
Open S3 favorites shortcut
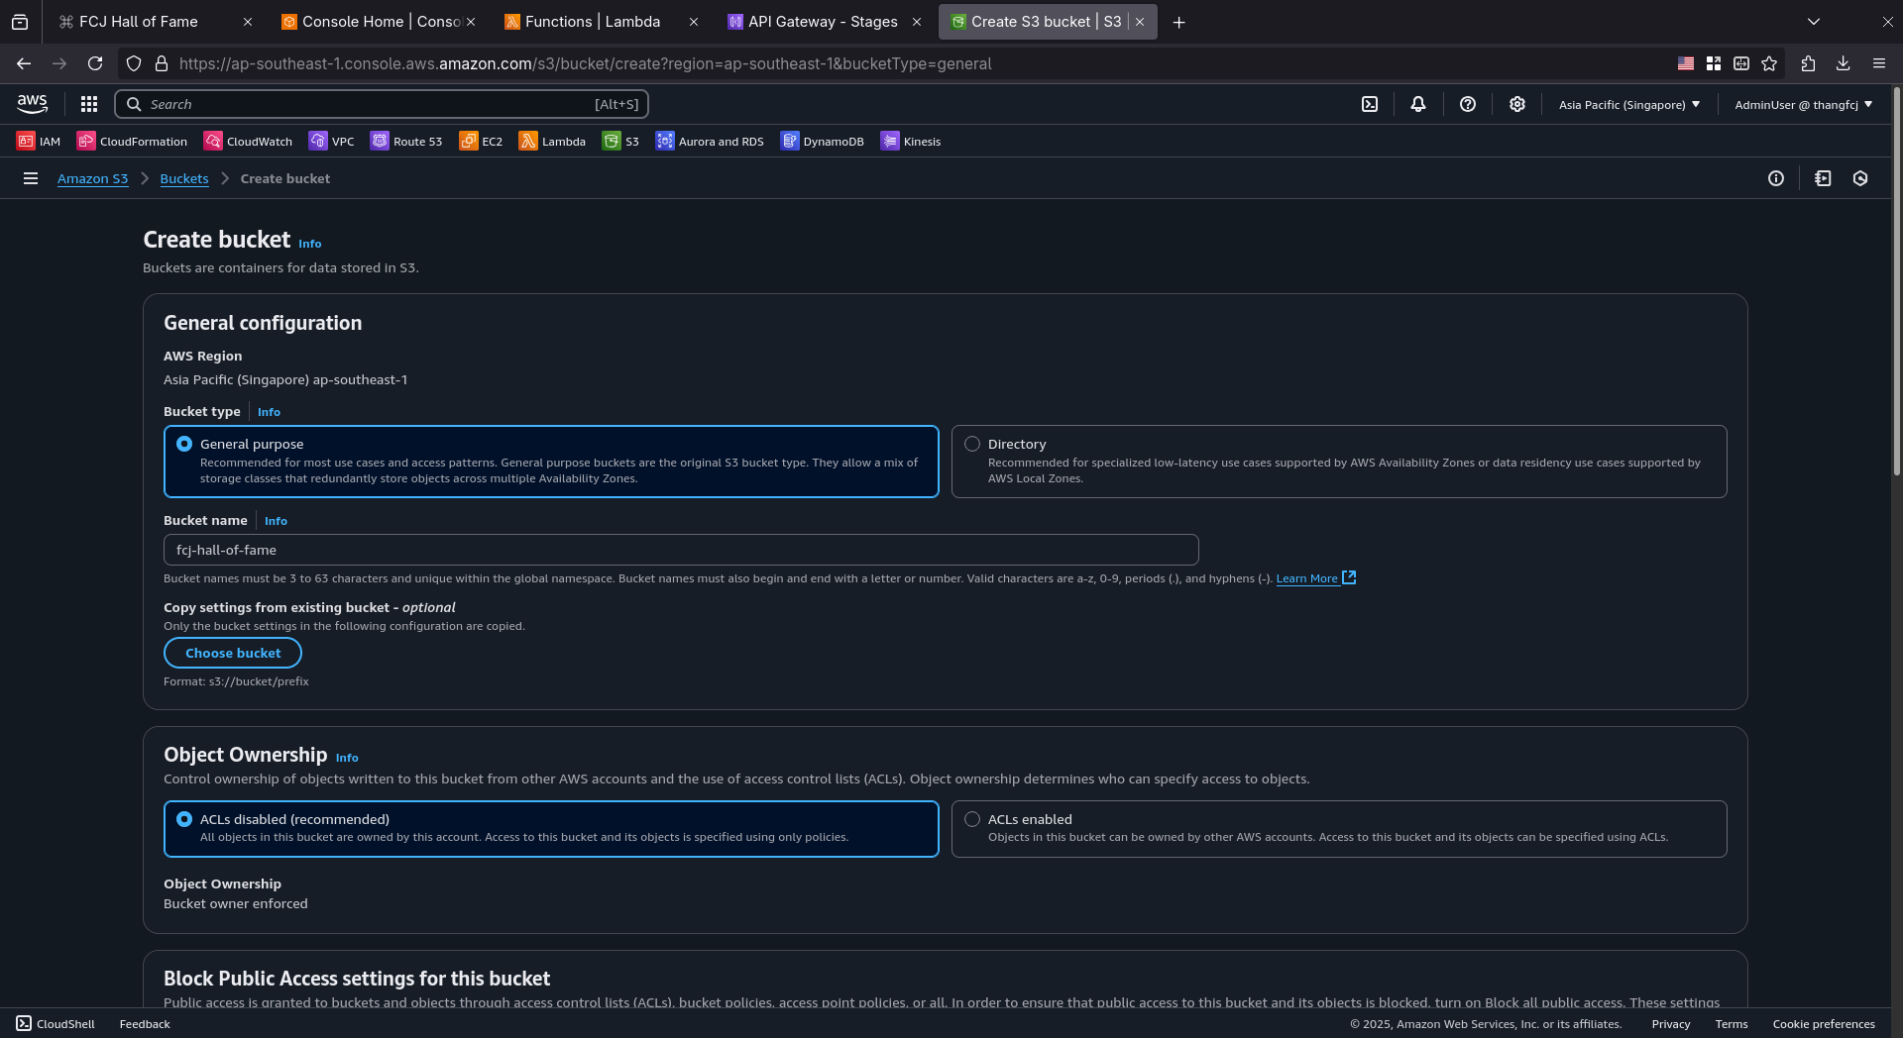pos(620,142)
